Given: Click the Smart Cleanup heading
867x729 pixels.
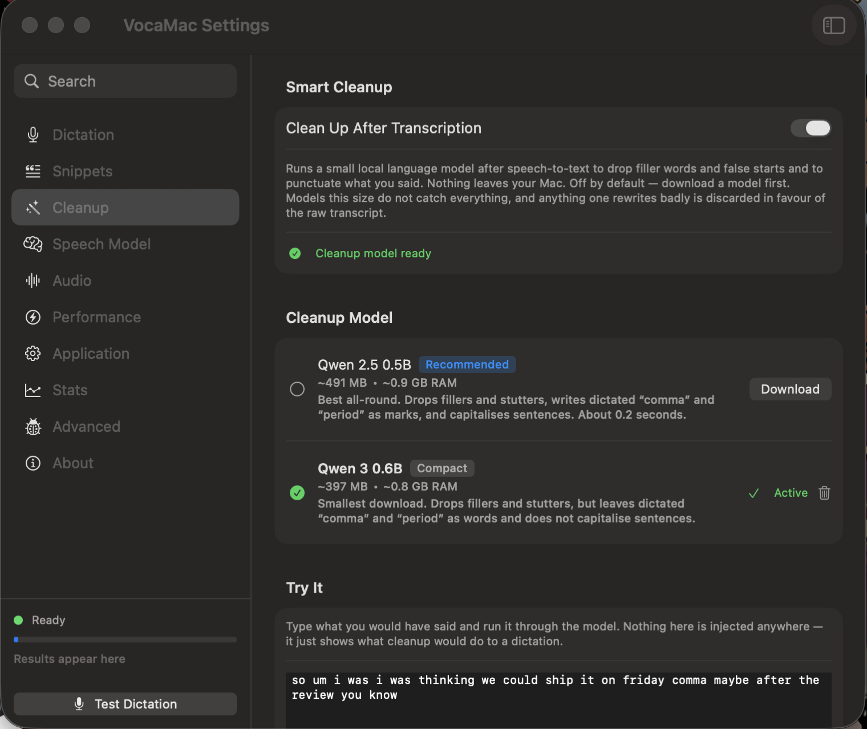Looking at the screenshot, I should (x=339, y=87).
